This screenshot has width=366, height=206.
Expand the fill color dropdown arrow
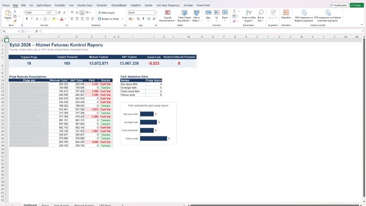pos(57,19)
